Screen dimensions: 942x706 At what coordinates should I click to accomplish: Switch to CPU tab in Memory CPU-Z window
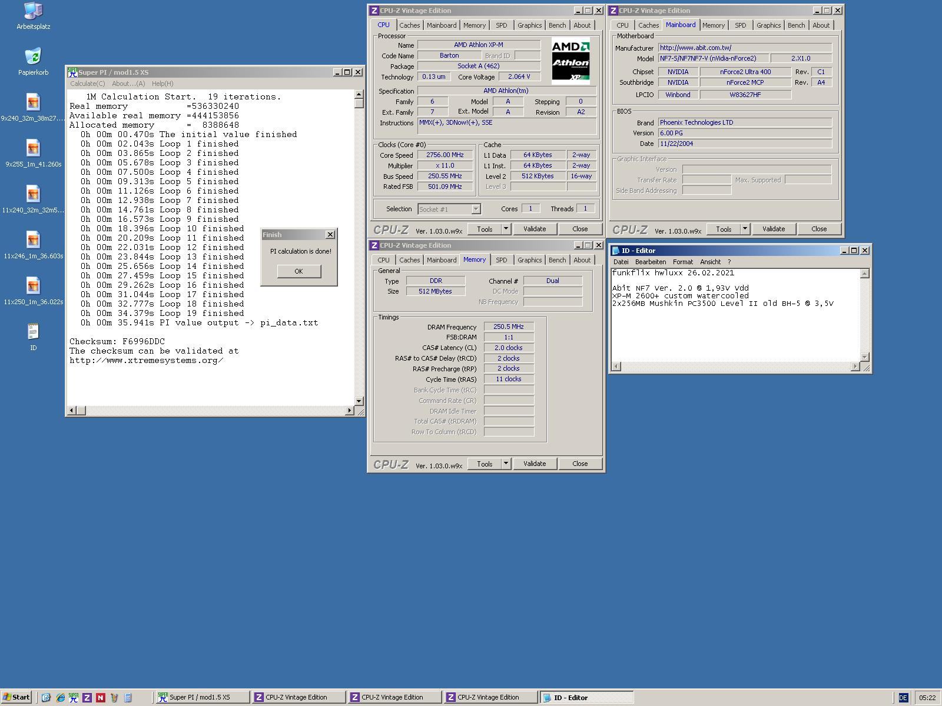click(383, 260)
